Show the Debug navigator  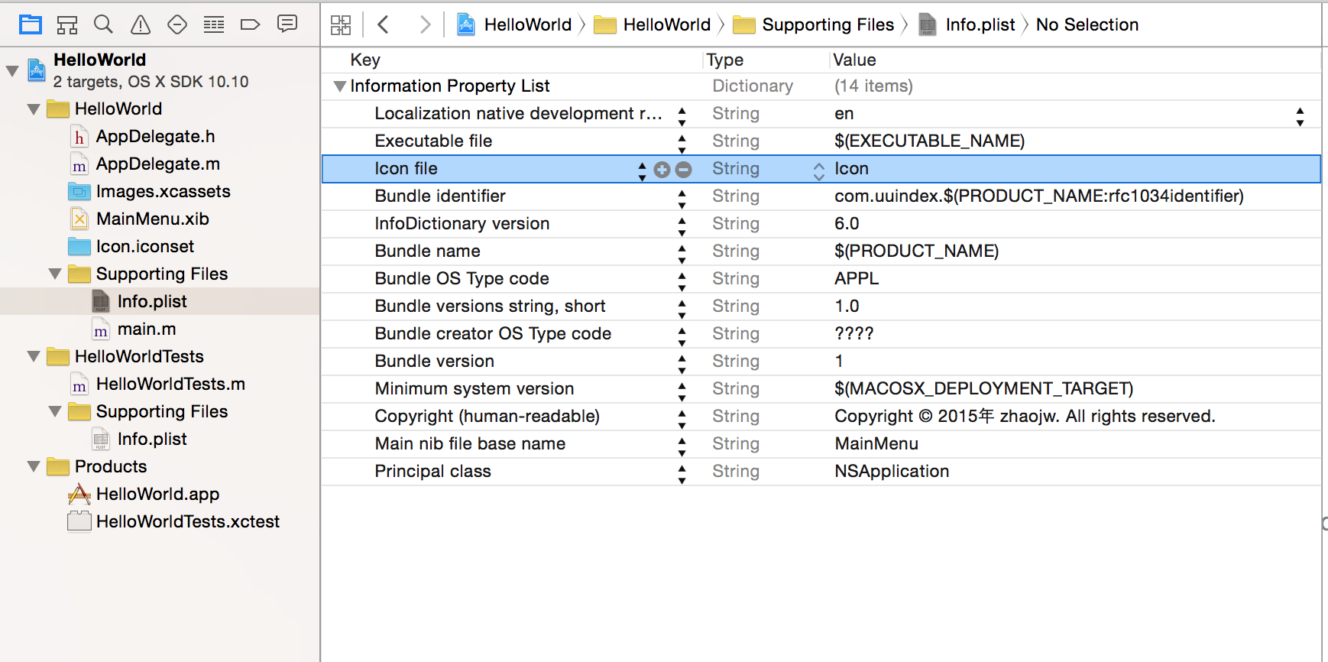pos(214,24)
